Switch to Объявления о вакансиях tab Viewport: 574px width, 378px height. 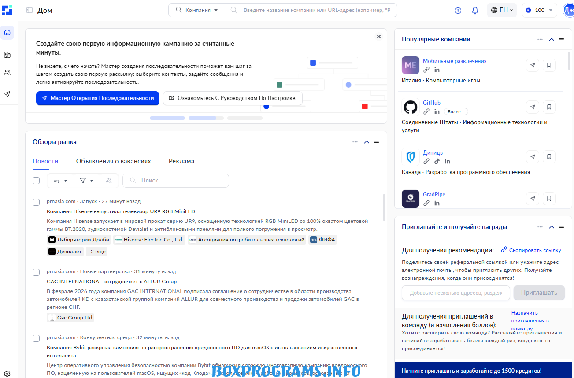click(x=113, y=161)
